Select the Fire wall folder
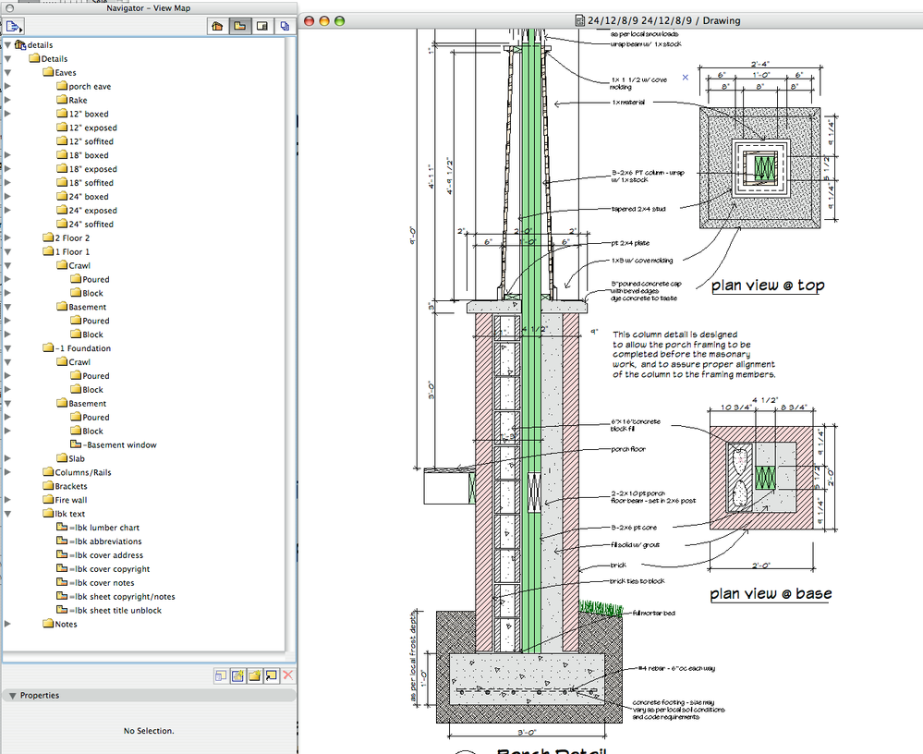The width and height of the screenshot is (923, 754). point(70,500)
